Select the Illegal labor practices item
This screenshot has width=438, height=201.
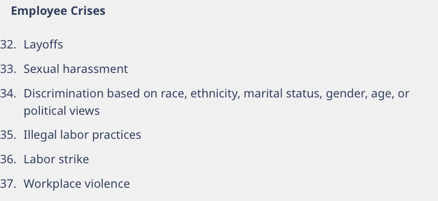point(82,135)
